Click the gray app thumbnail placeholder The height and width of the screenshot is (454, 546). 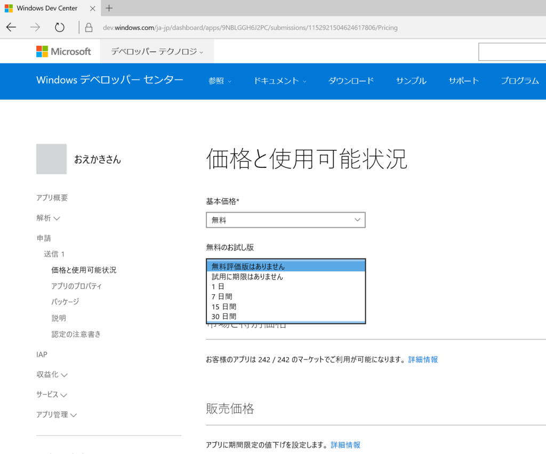[51, 159]
